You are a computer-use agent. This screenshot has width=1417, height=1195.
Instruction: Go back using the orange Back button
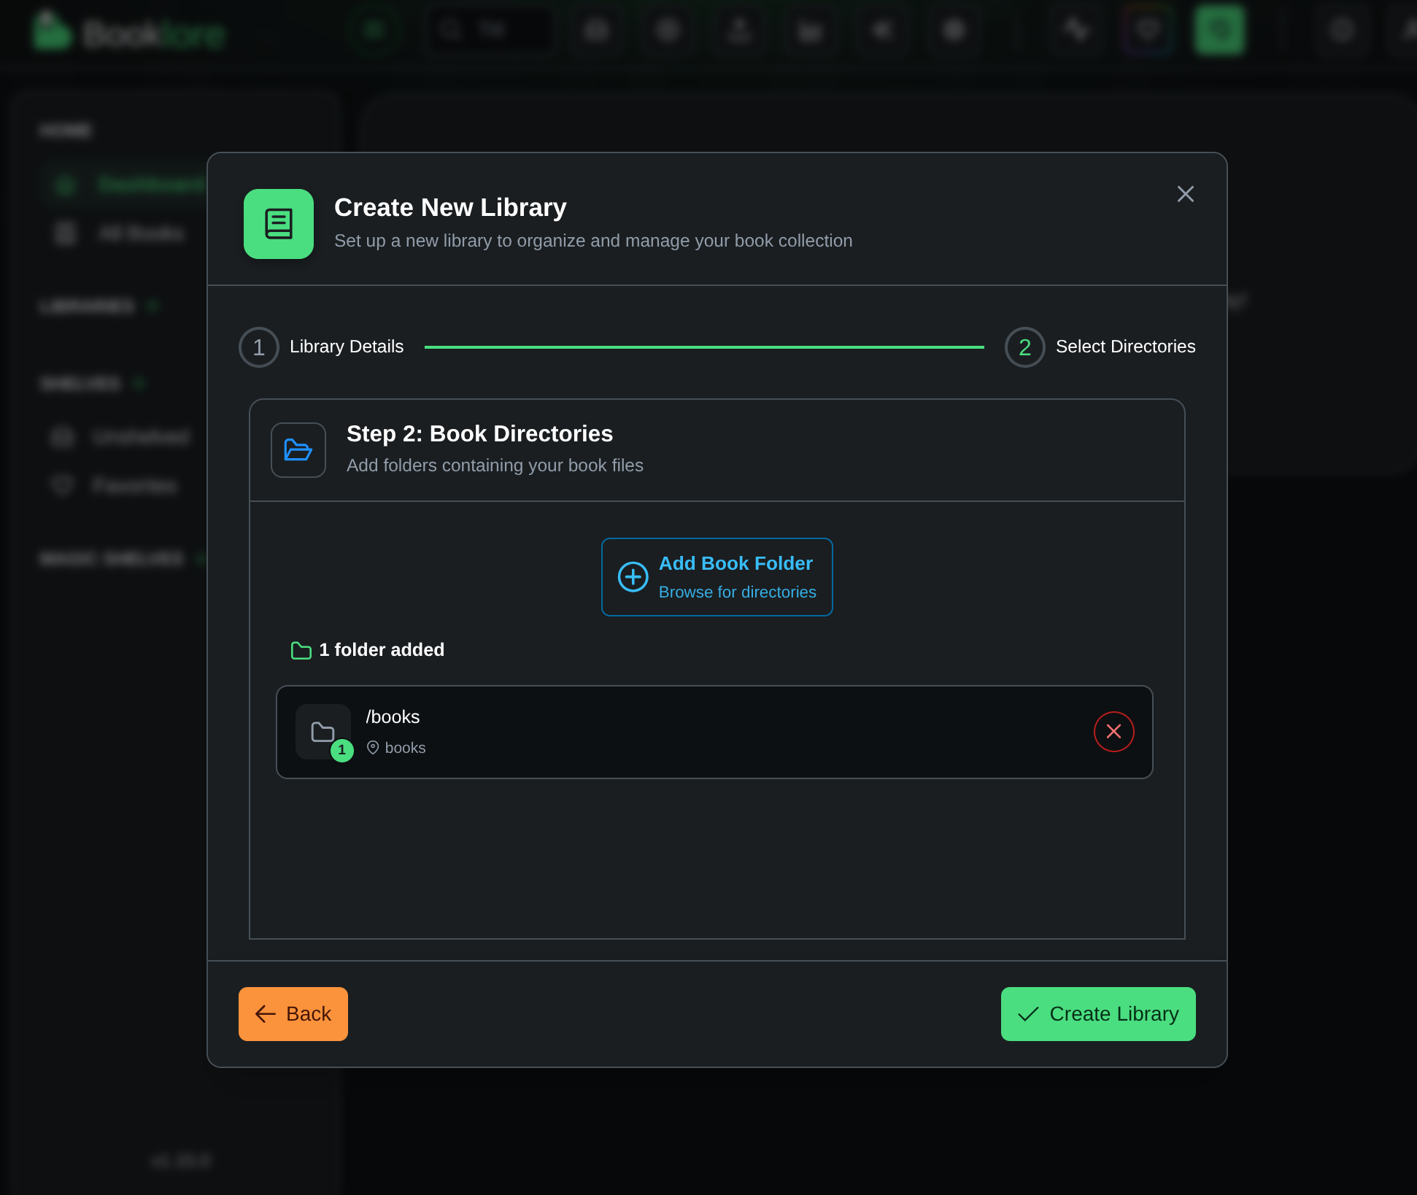[293, 1014]
